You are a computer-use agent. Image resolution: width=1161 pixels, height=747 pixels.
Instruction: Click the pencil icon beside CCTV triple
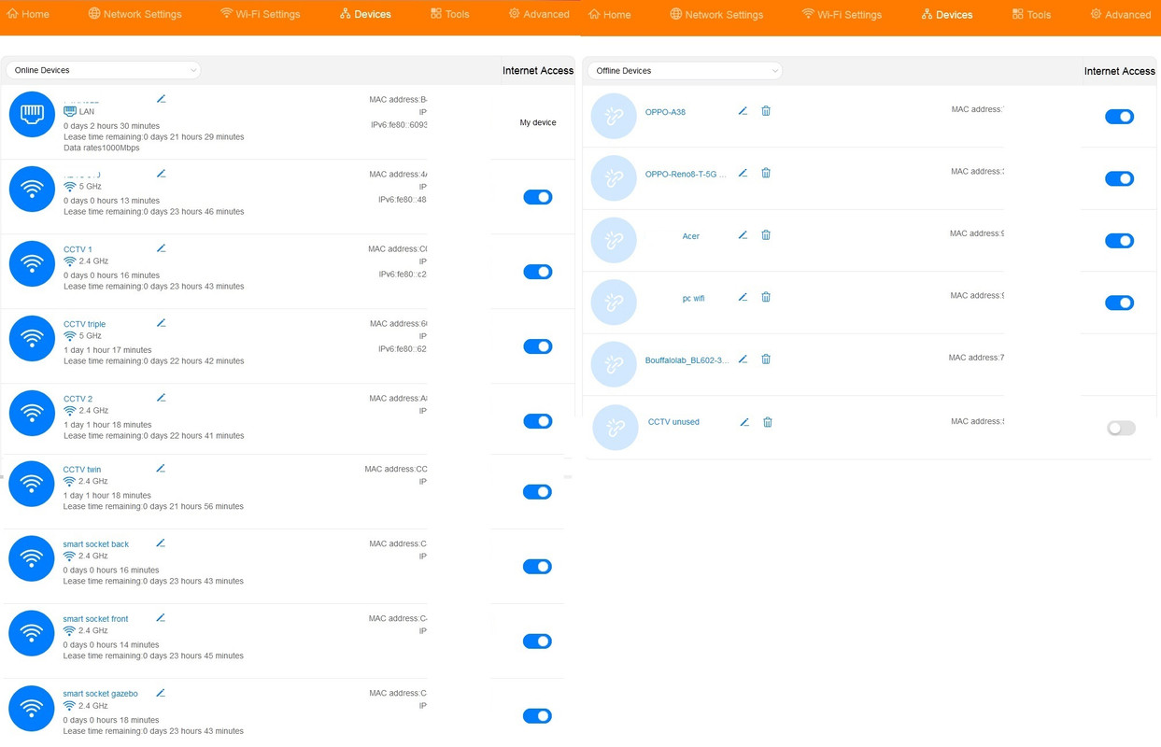[x=161, y=323]
